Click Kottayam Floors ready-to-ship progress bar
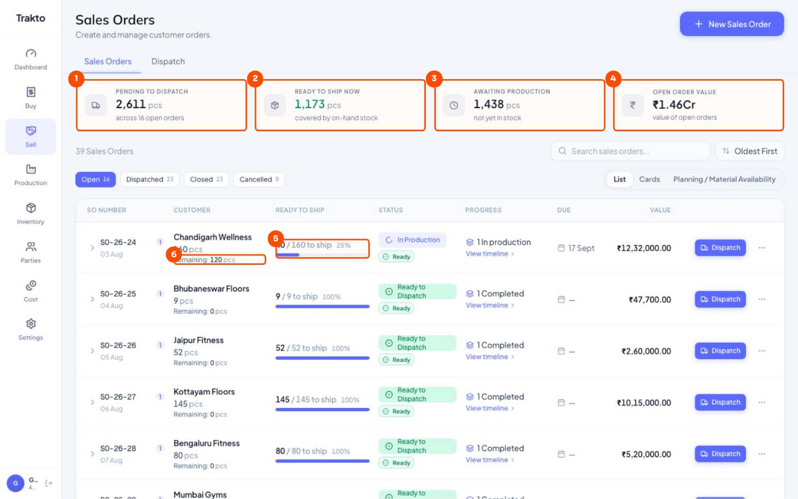 click(322, 410)
